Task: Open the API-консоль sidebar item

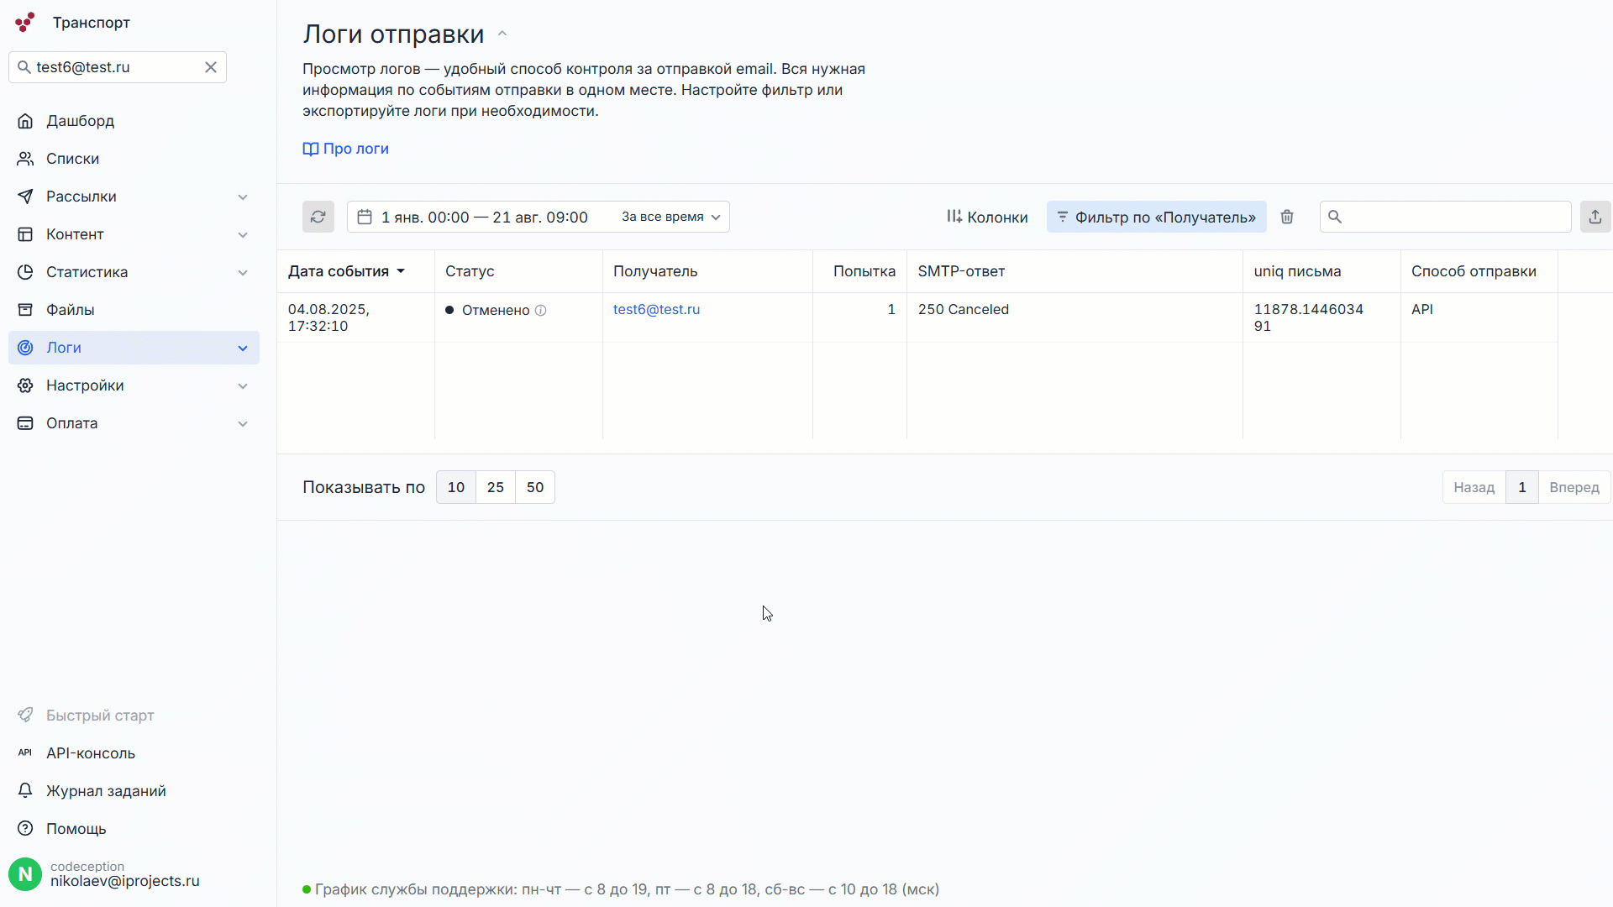Action: click(90, 753)
